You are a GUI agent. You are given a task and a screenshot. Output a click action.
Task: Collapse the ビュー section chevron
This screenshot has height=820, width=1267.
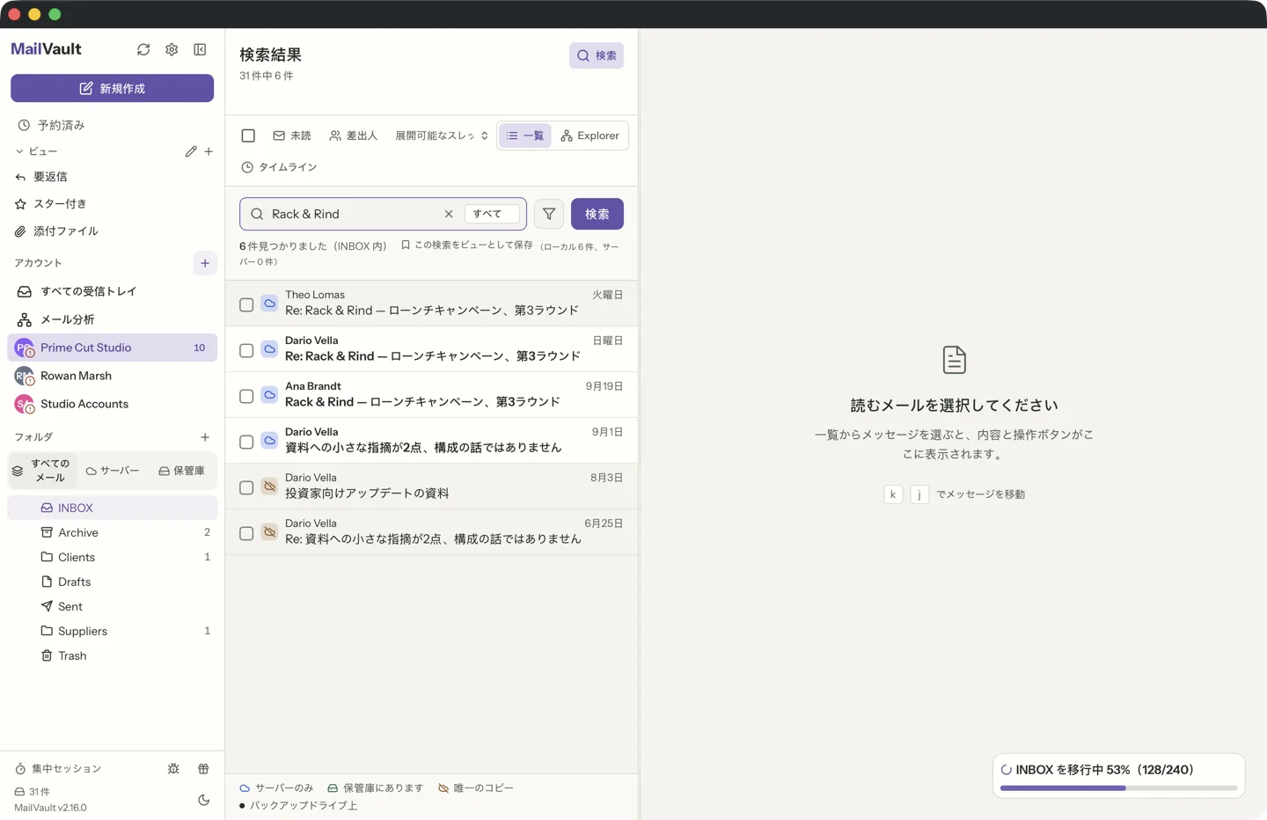click(x=19, y=151)
